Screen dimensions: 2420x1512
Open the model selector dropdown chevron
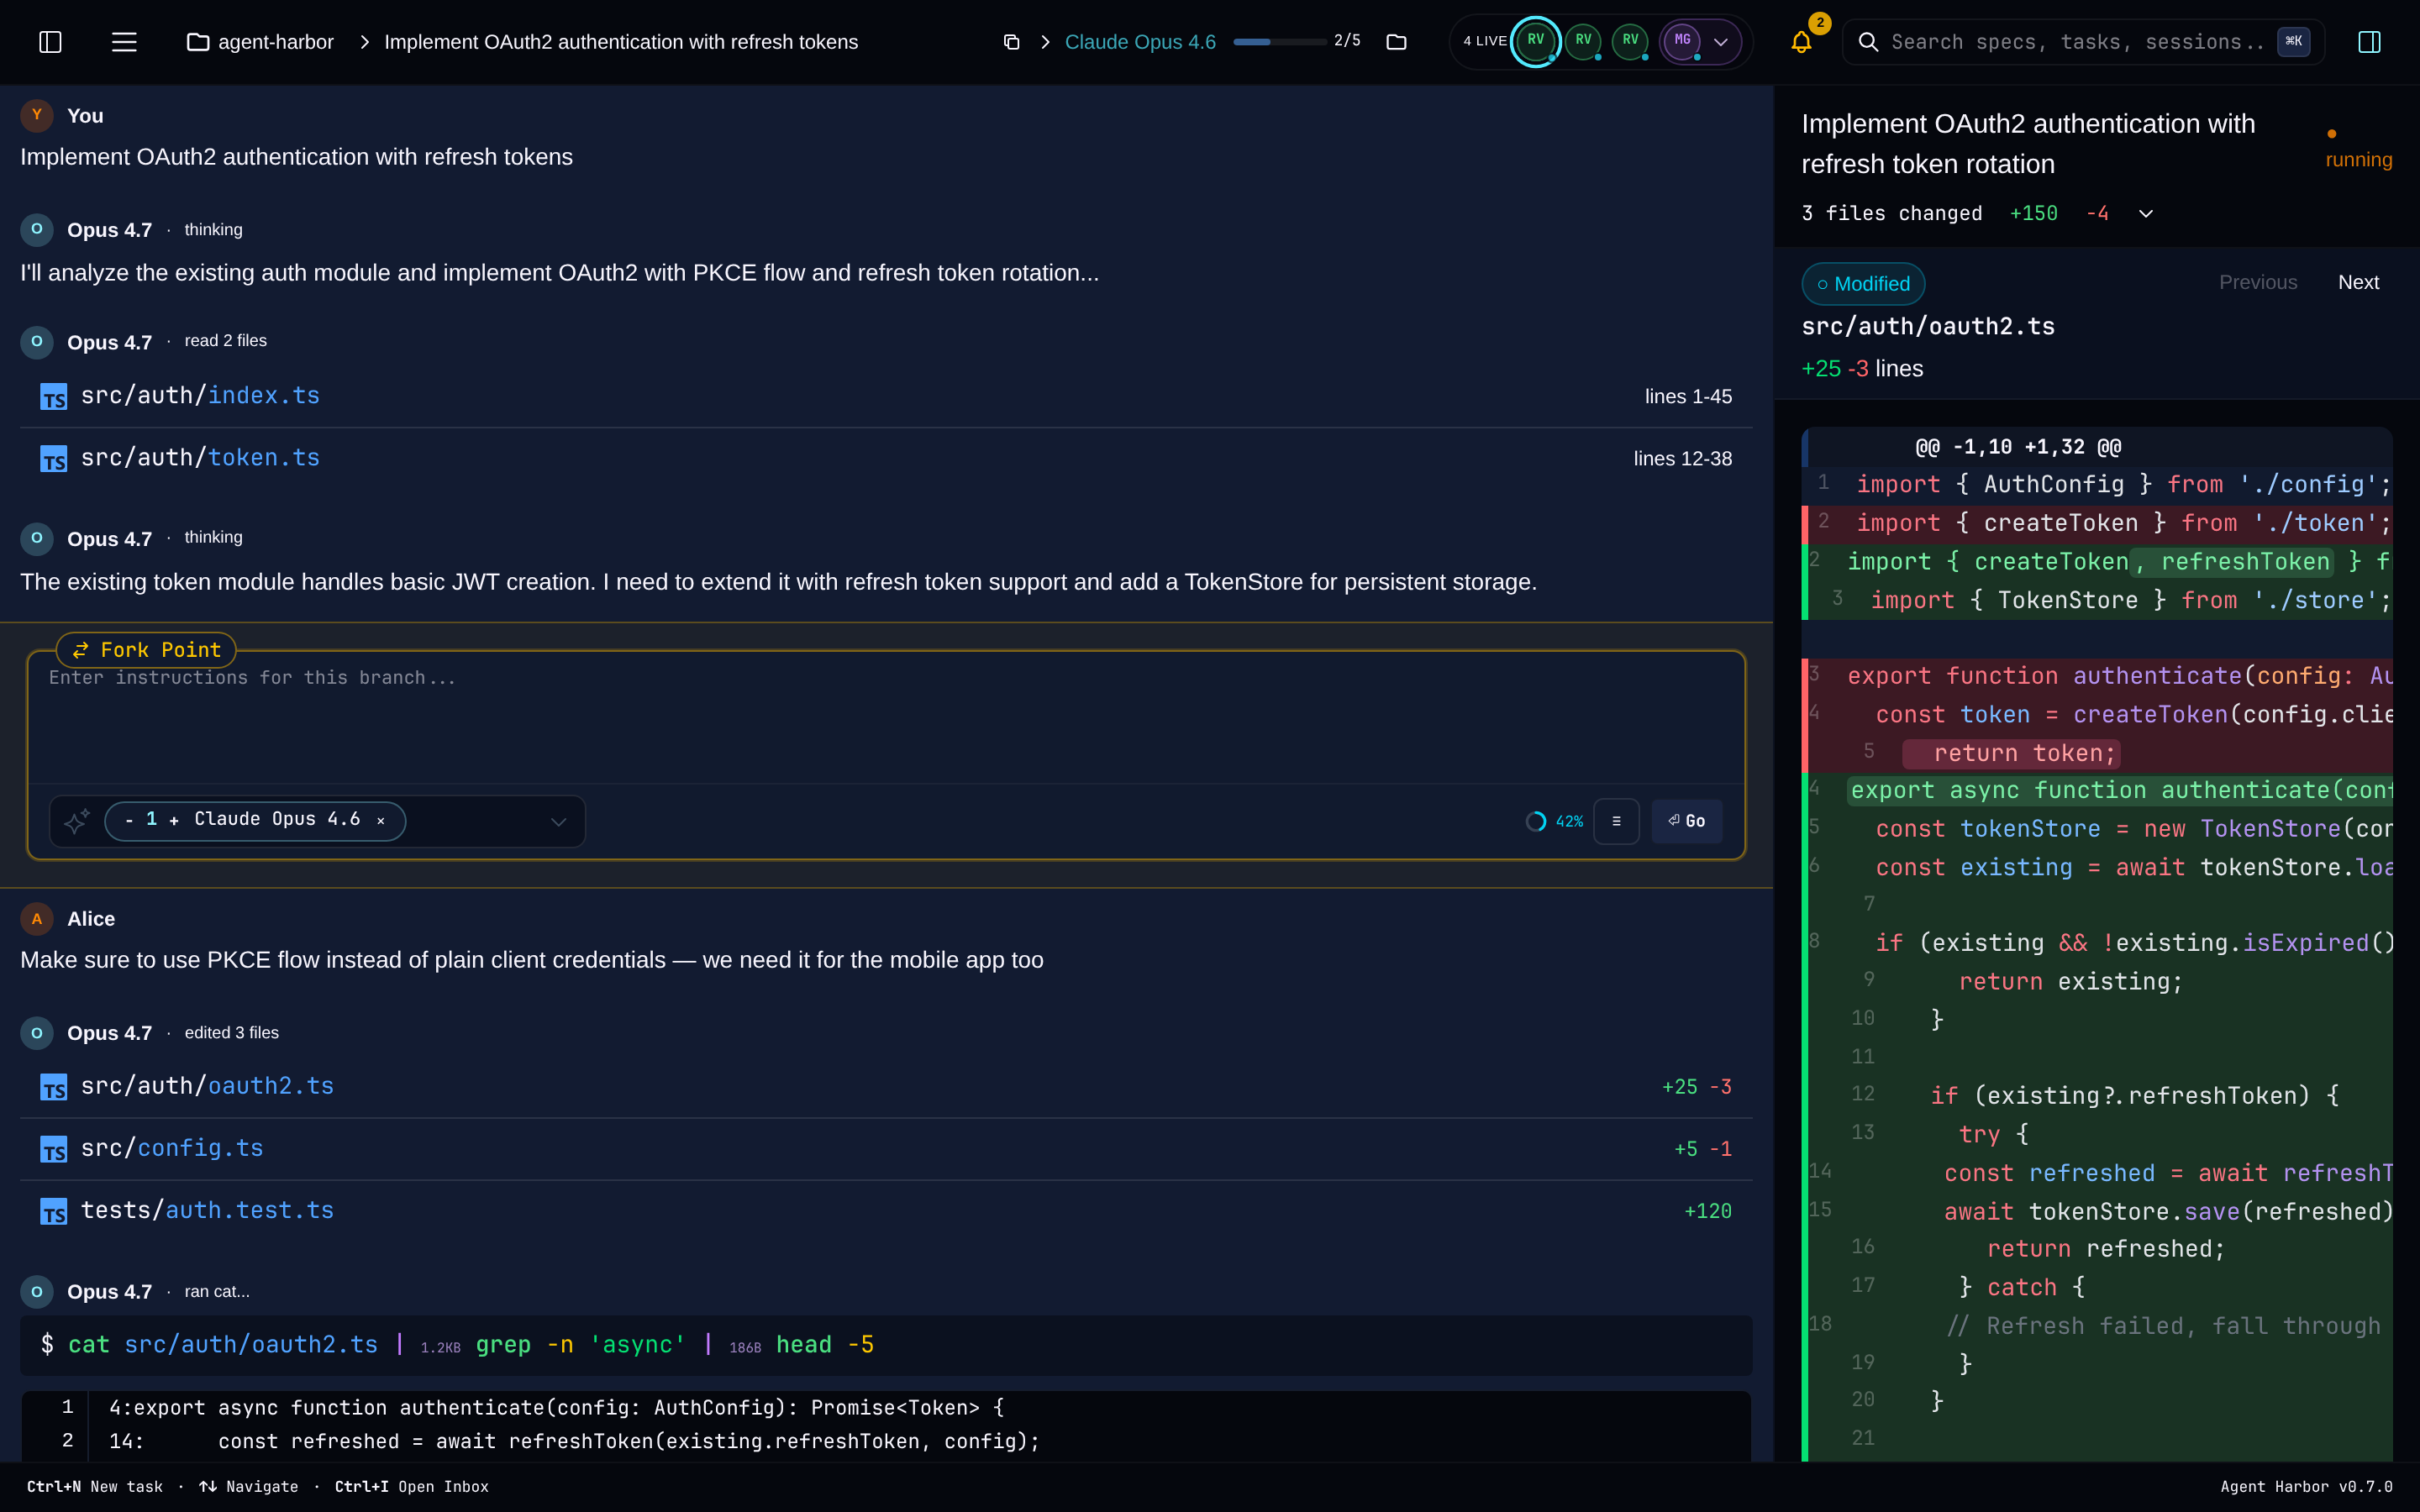tap(558, 821)
